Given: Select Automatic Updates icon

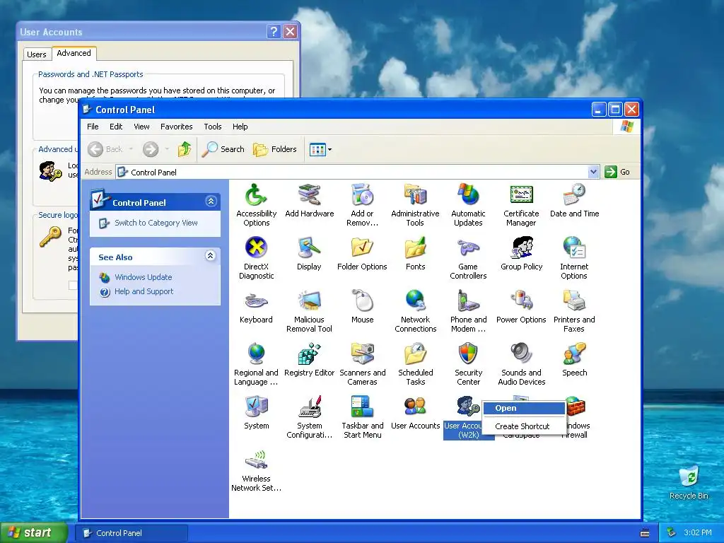Looking at the screenshot, I should 468,204.
